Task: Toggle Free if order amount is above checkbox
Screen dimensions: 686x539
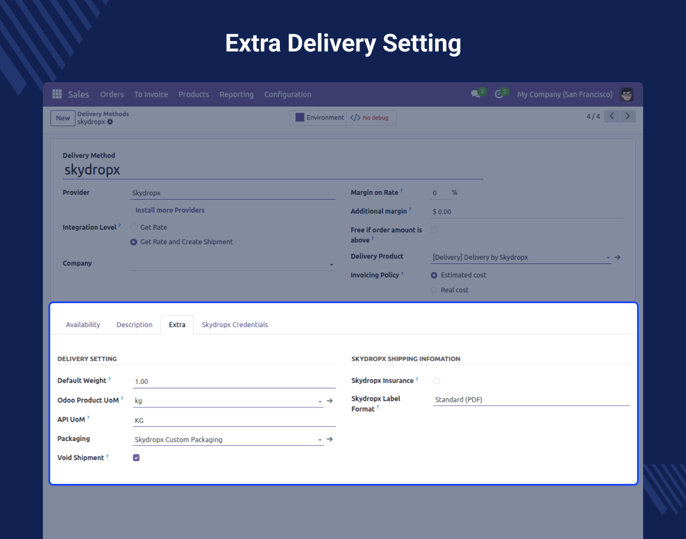Action: tap(434, 230)
